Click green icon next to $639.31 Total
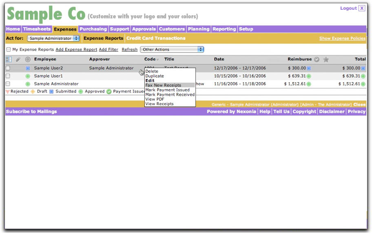Viewport: 372px width, 234px height. point(363,76)
